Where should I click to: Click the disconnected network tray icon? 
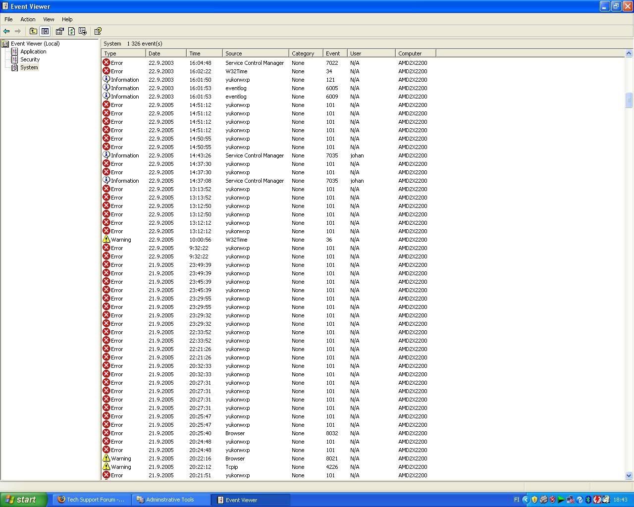pos(570,500)
